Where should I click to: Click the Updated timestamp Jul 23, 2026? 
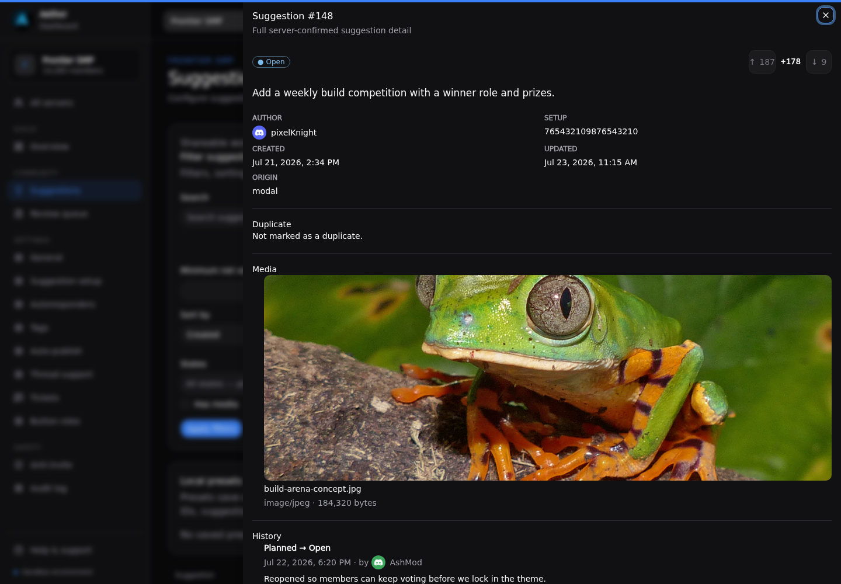pyautogui.click(x=590, y=162)
